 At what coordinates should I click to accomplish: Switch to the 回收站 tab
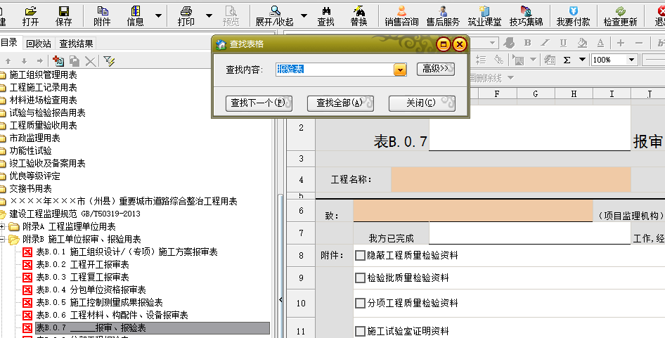[38, 43]
